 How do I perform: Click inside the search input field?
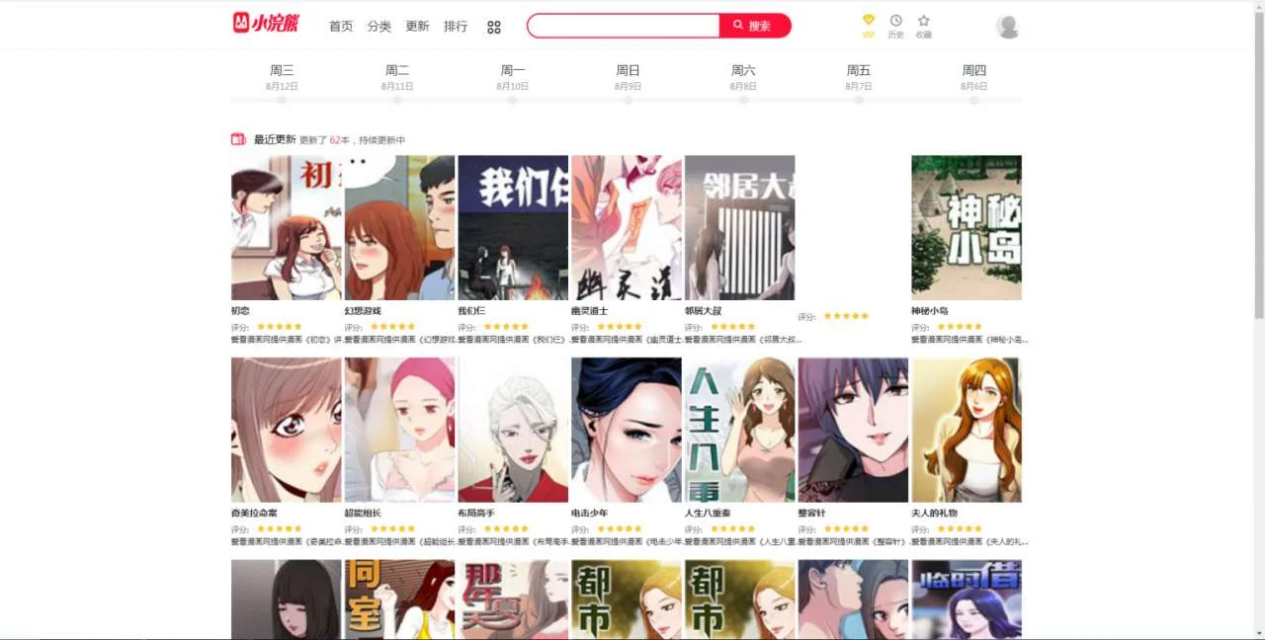pos(623,26)
